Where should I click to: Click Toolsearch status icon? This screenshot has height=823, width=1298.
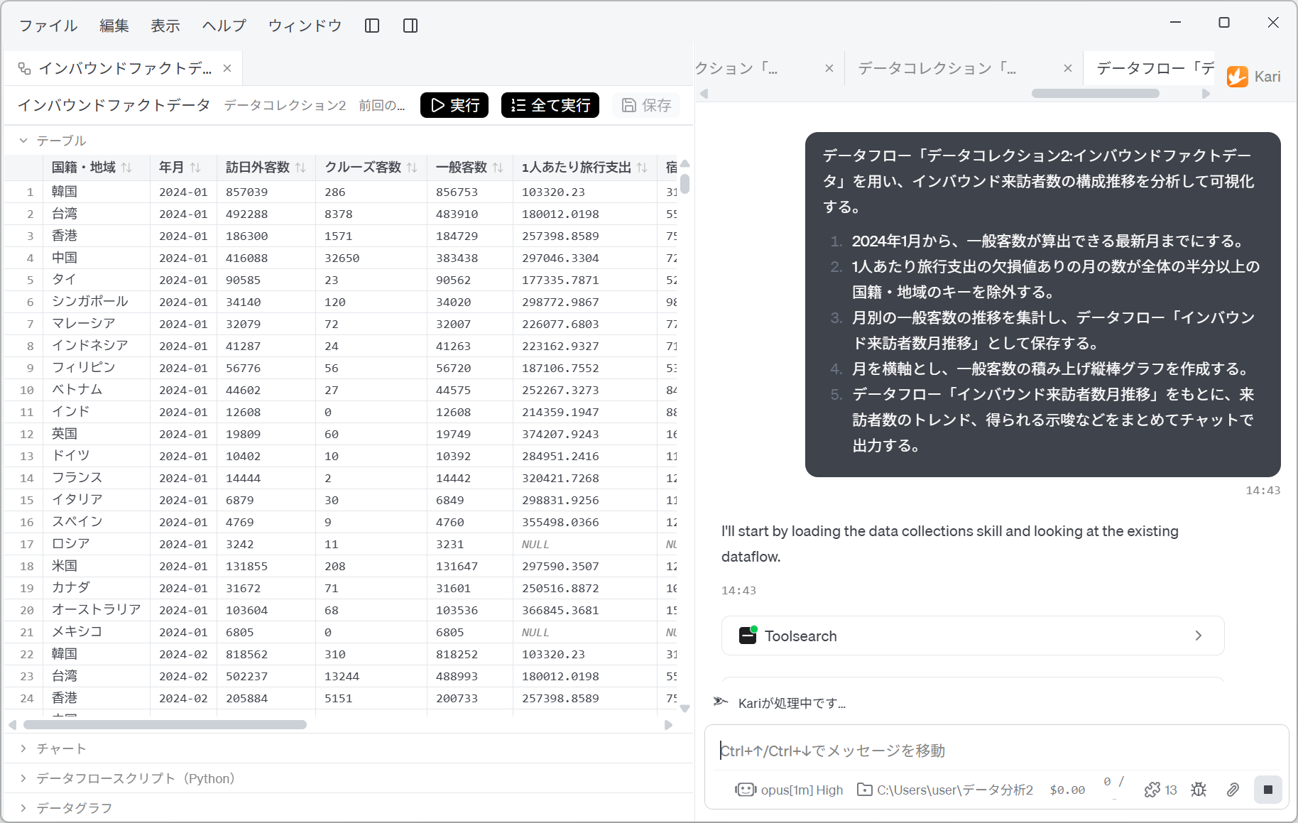[748, 636]
